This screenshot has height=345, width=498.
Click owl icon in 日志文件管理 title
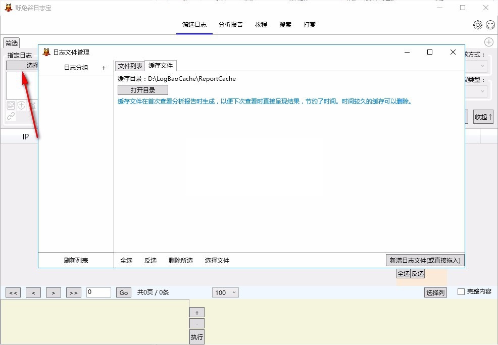pyautogui.click(x=46, y=52)
